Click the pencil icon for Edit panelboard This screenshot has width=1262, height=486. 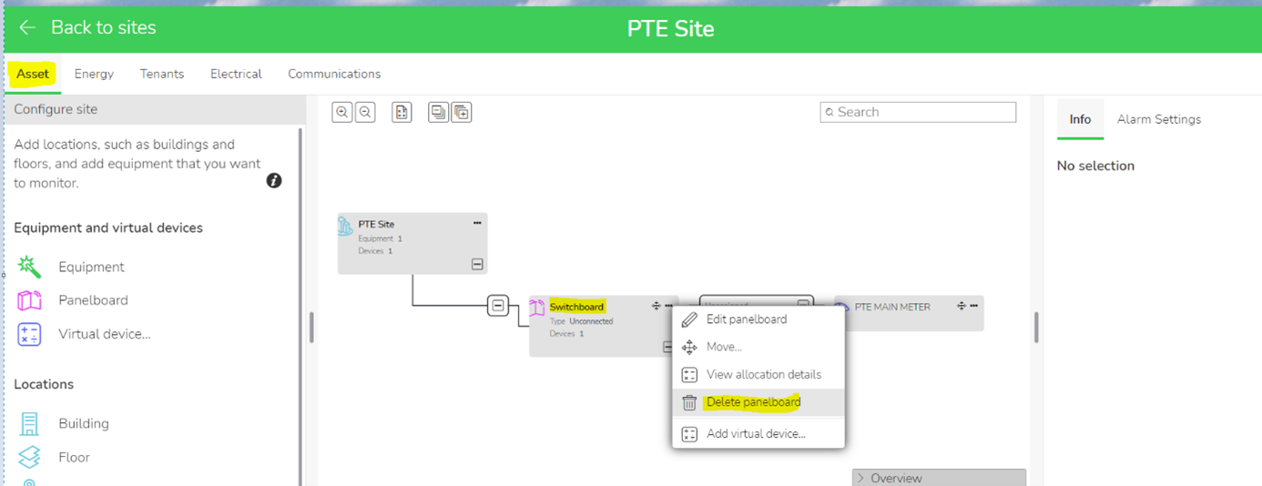[x=689, y=319]
